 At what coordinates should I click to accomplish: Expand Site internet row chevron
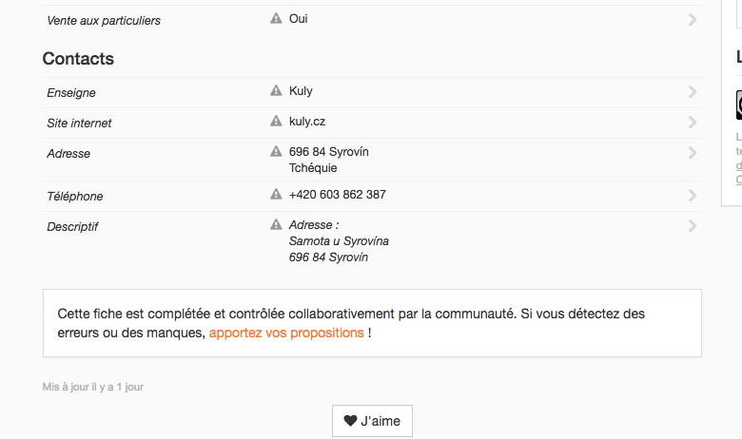coord(693,123)
